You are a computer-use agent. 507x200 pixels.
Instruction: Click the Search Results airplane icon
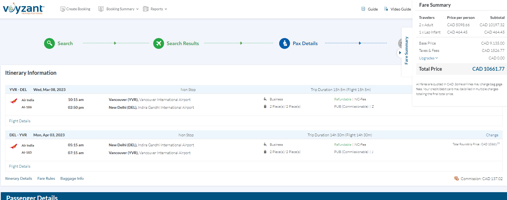click(x=159, y=43)
